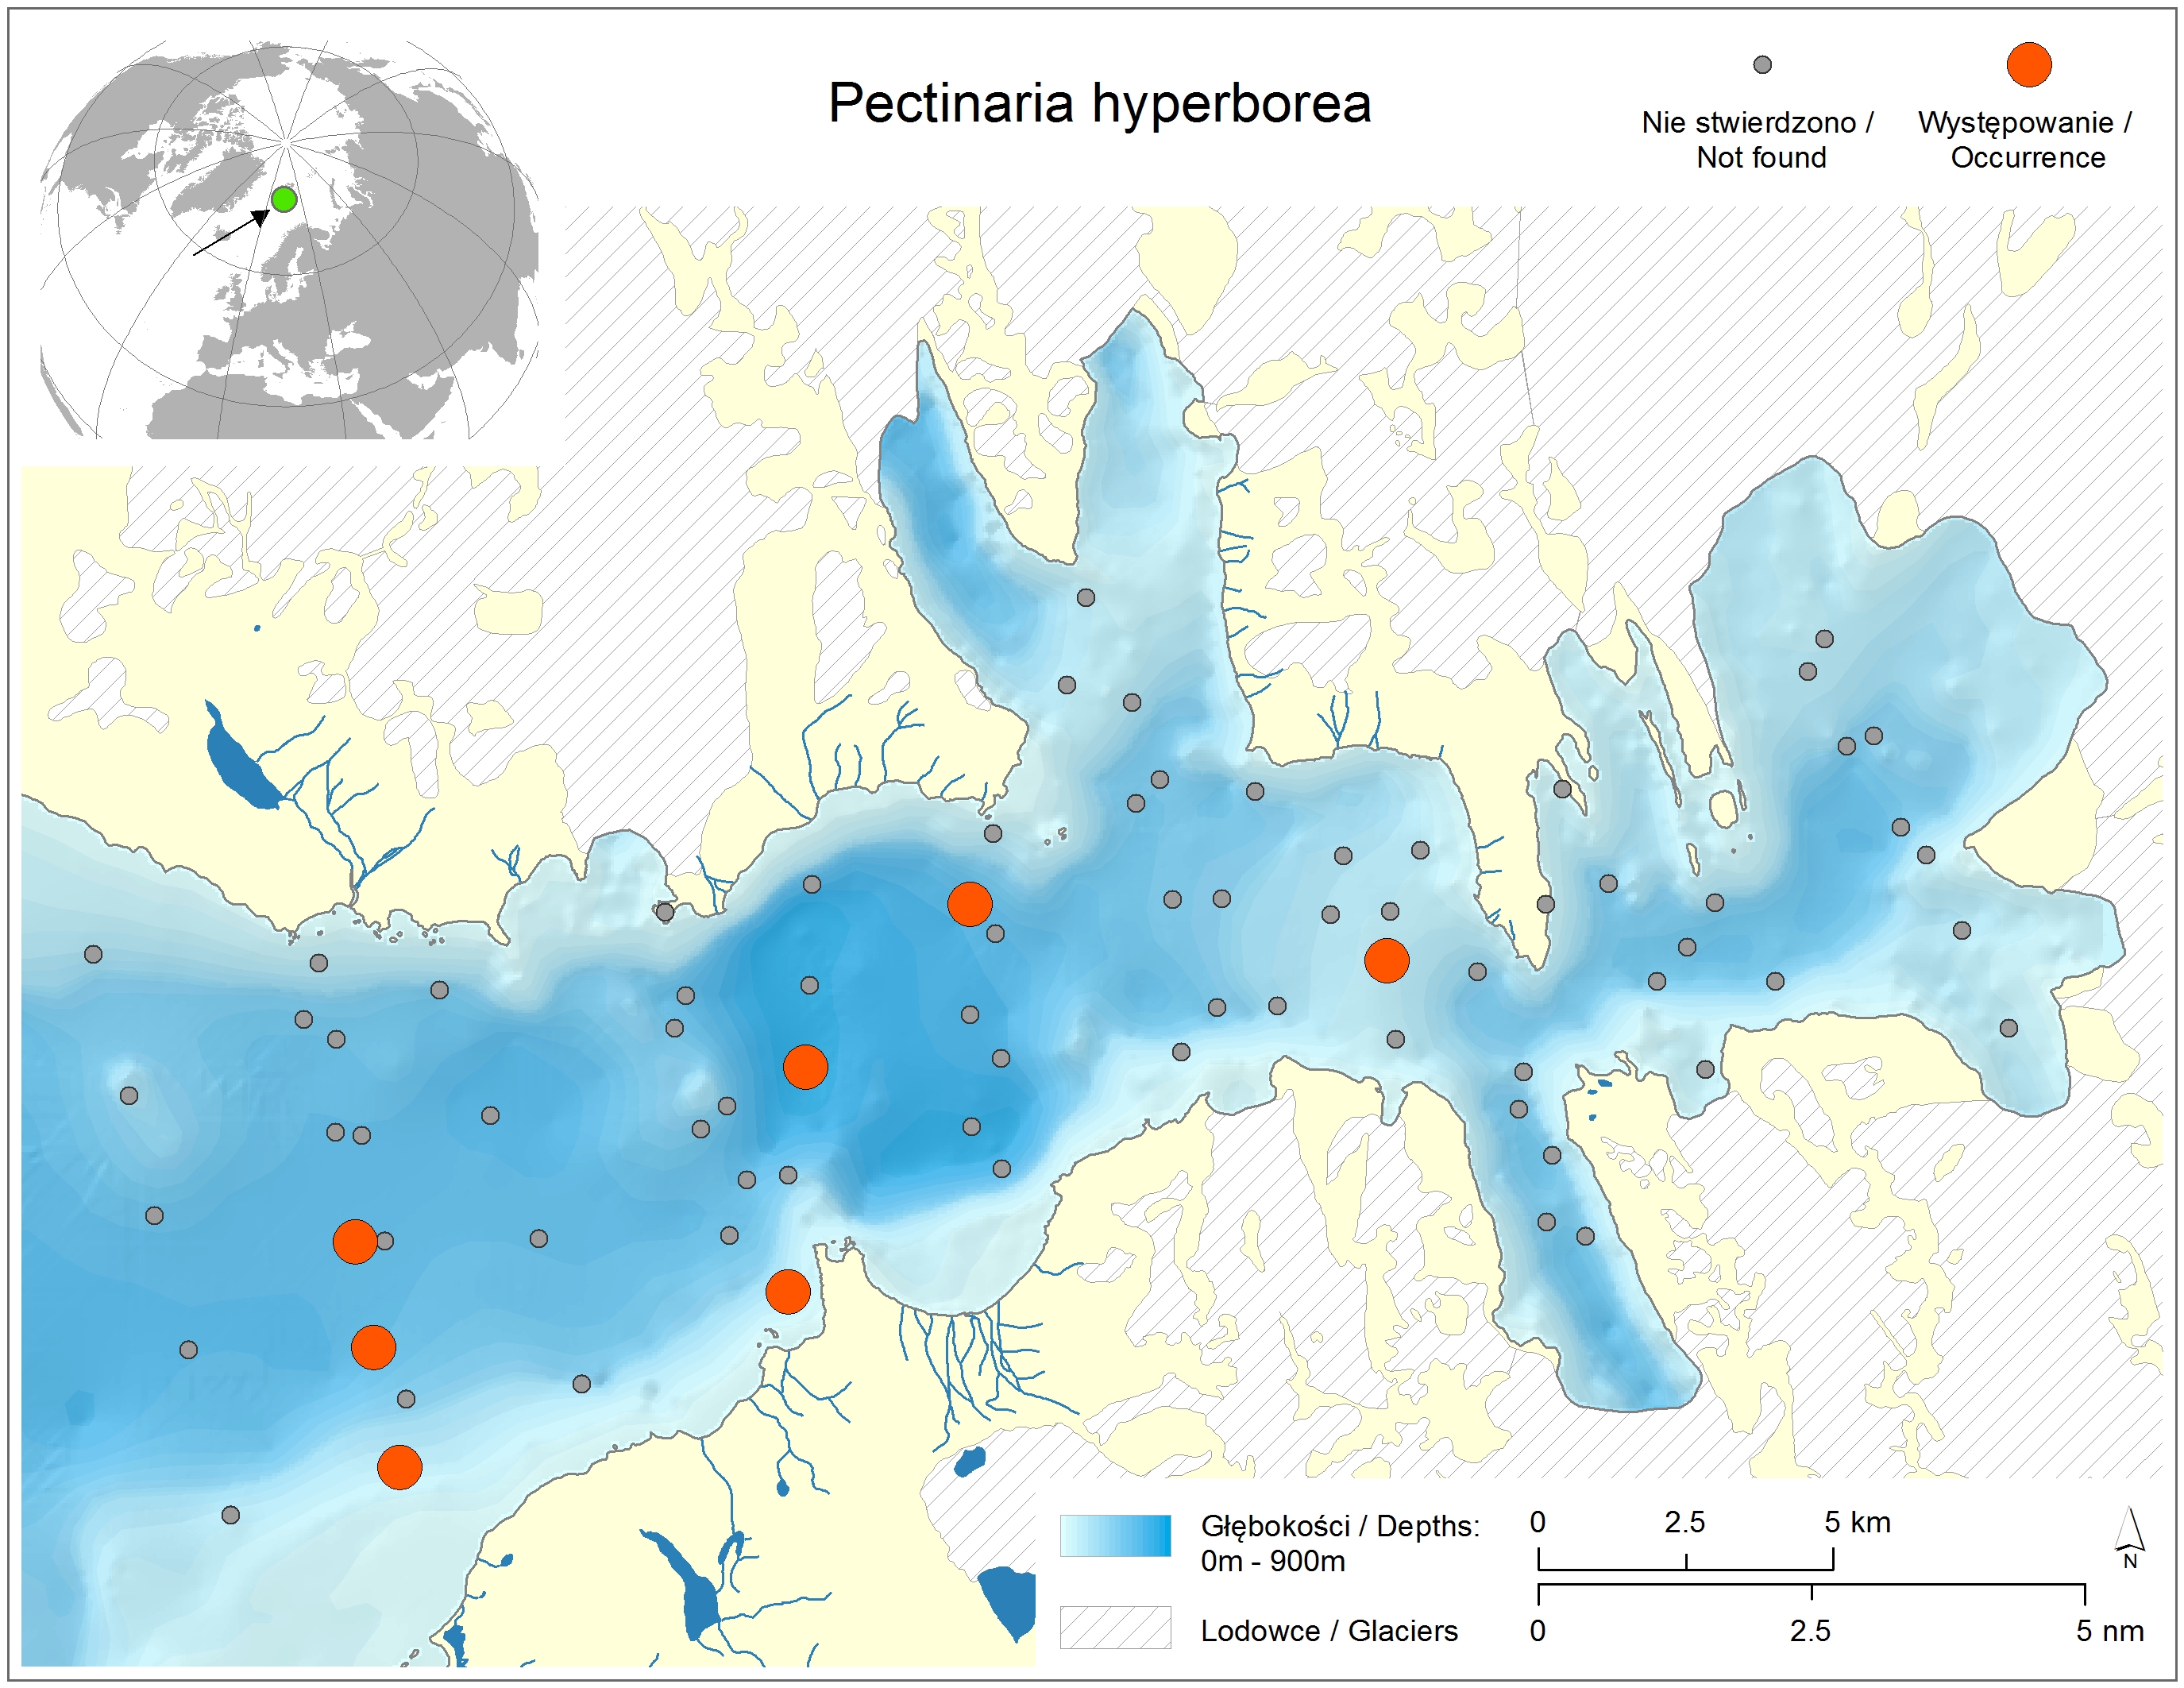Viewport: 2184px width, 1688px height.
Task: Click the easternmost orange occurrence marker
Action: click(x=1386, y=960)
